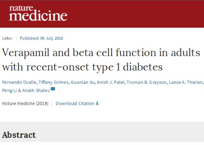Open the envelope icon beside Anath Shalev
Viewport: 204px width, 145px height.
53,89
